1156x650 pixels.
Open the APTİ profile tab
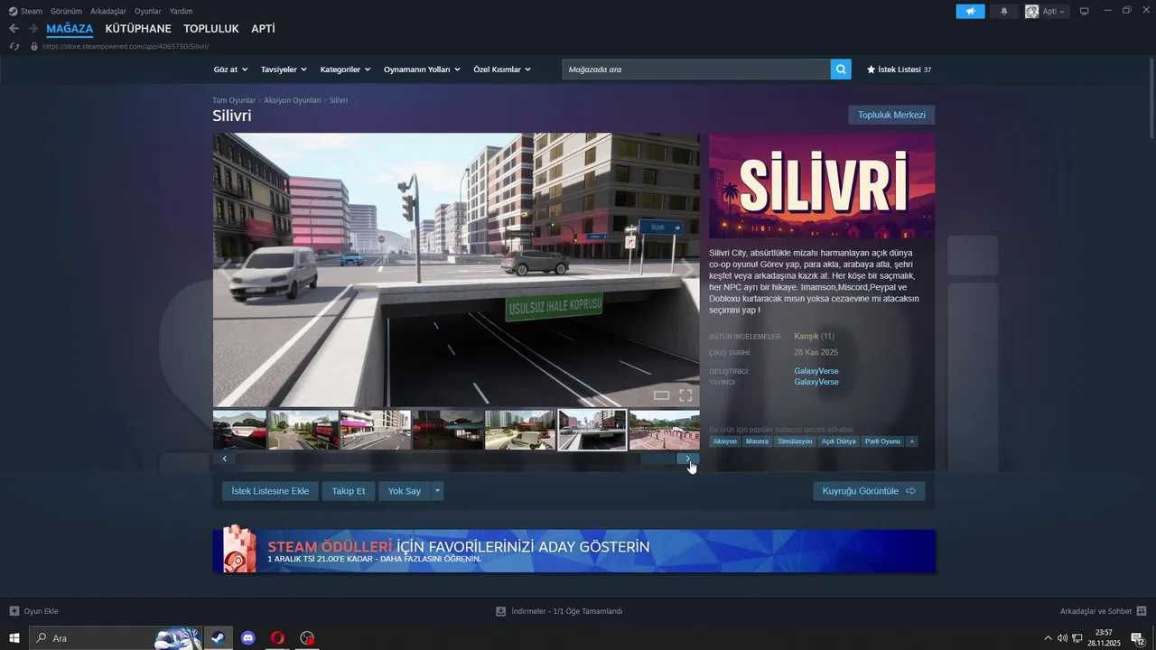[263, 29]
